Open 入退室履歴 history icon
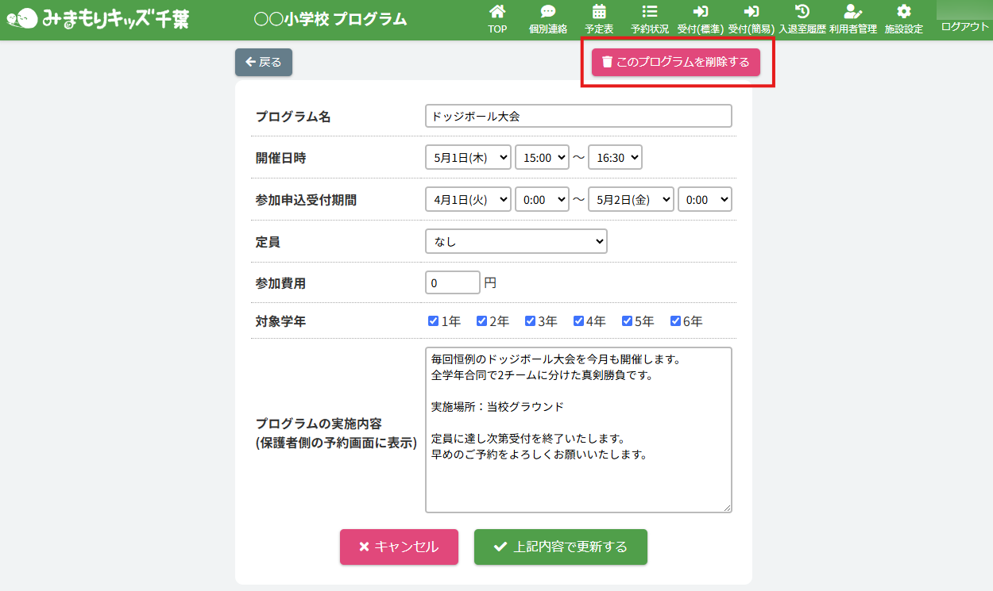The height and width of the screenshot is (591, 993). pos(802,12)
